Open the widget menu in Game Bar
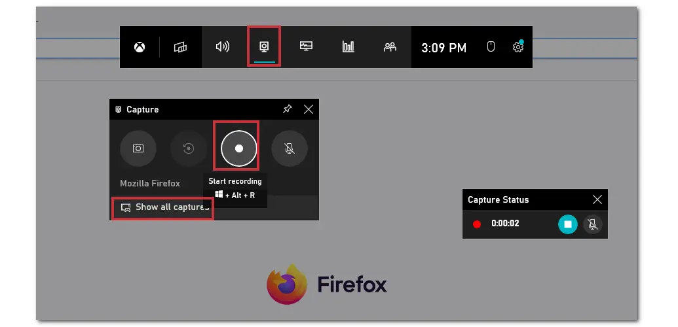 click(181, 47)
